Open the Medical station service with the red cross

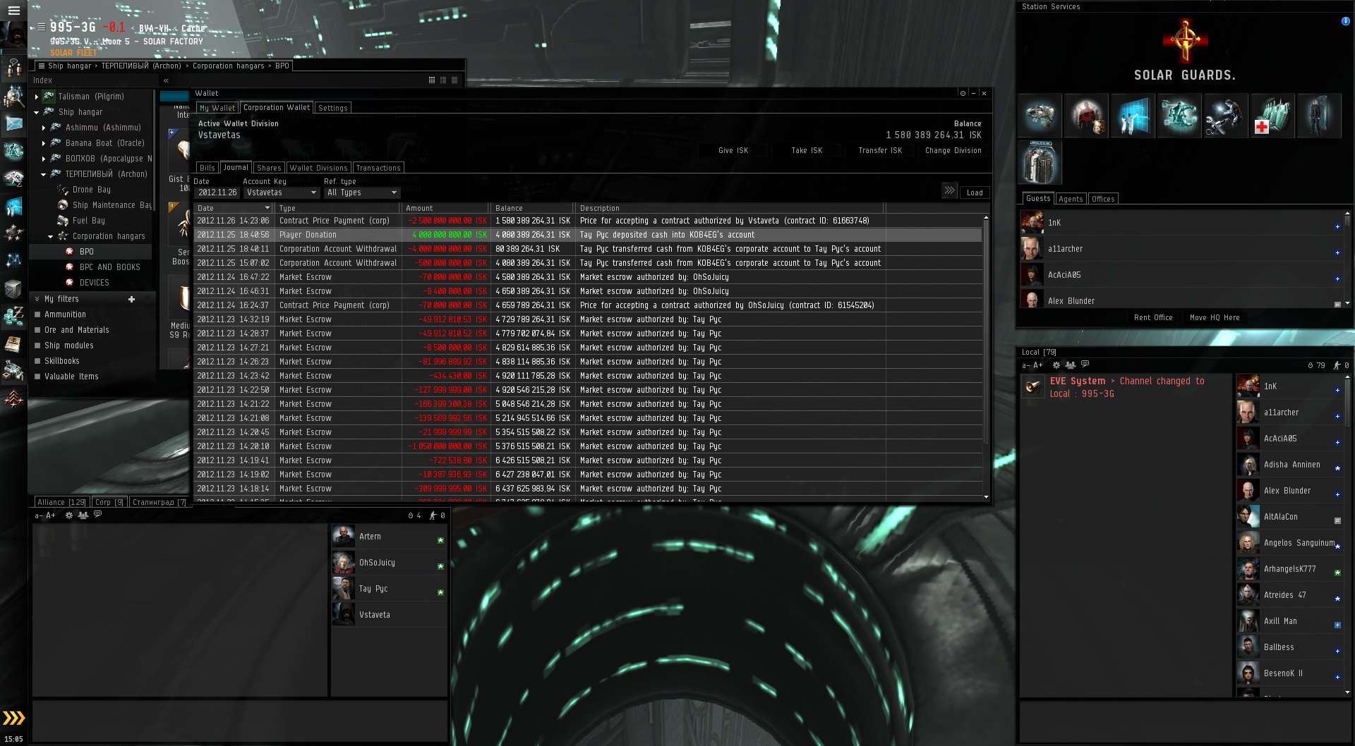click(x=1272, y=116)
